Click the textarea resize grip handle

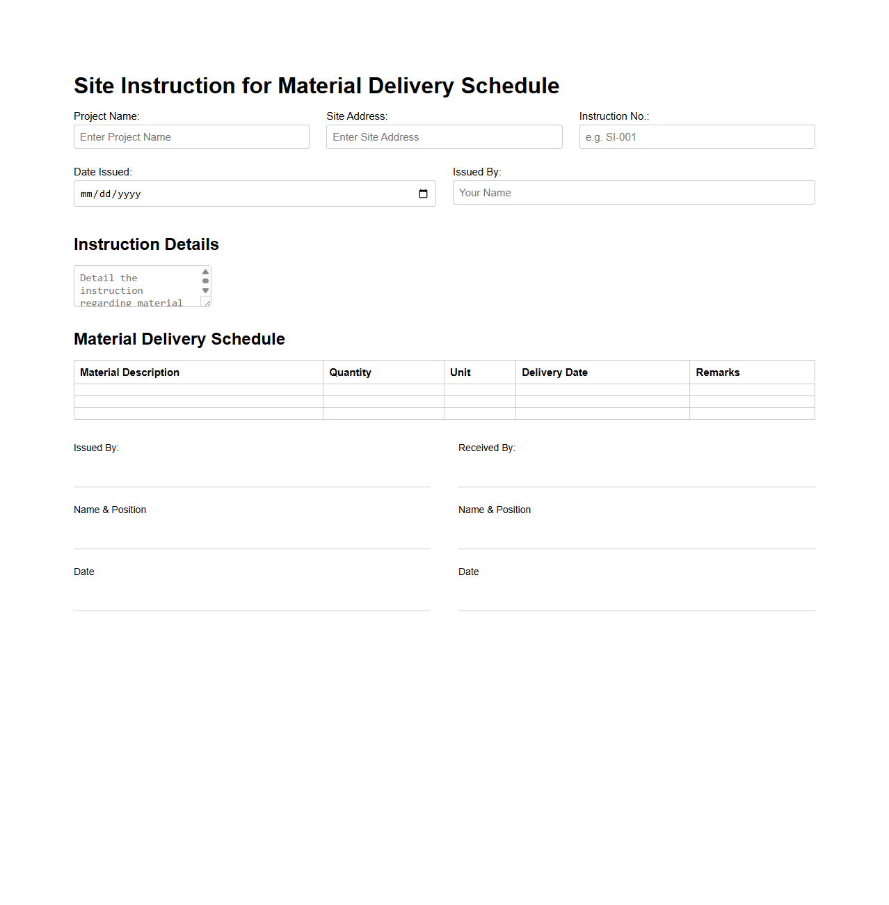[207, 301]
